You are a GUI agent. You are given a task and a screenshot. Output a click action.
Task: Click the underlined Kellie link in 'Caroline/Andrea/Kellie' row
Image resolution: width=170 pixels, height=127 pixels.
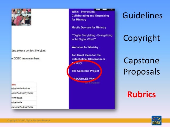30,107
